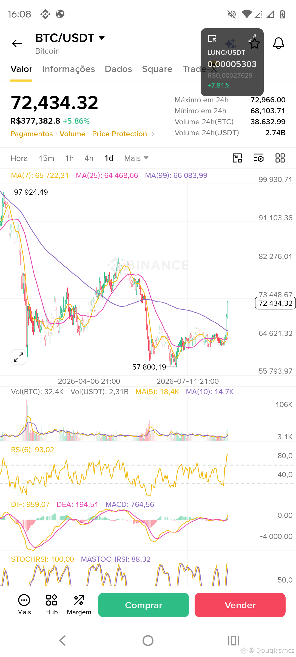Screen dimensions: 296x657
Task: Expand tags with the chevron arrow
Action: coord(153,134)
